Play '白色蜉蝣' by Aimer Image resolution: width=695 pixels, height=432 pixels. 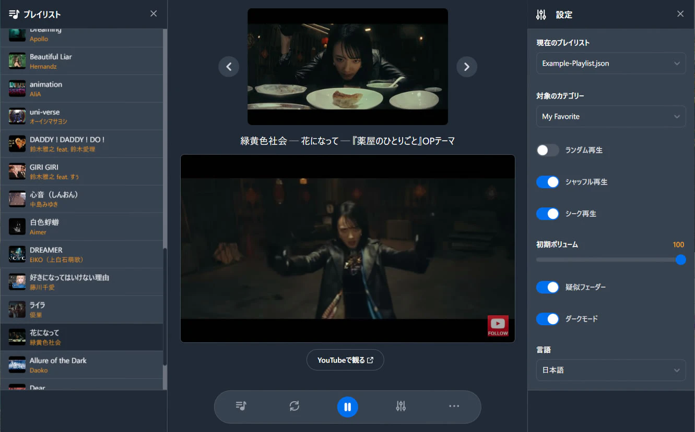pos(81,227)
